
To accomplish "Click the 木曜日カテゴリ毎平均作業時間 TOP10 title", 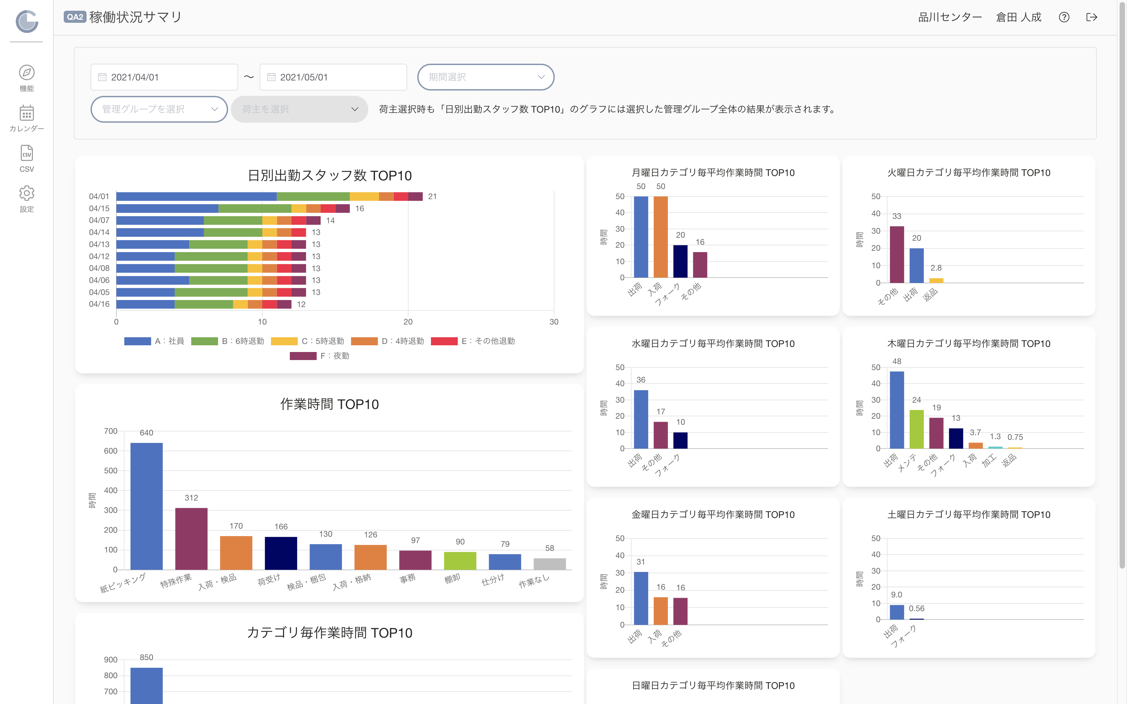I will [x=969, y=344].
